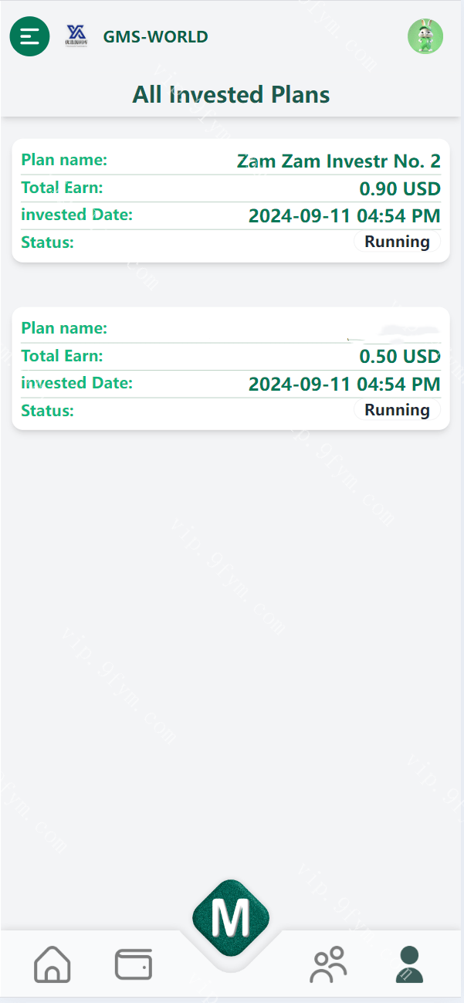Click the All Invested Plans heading

232,95
